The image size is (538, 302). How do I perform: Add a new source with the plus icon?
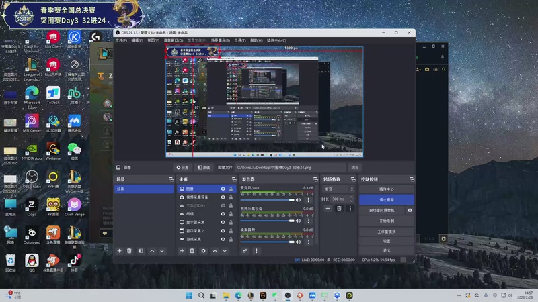click(x=182, y=251)
